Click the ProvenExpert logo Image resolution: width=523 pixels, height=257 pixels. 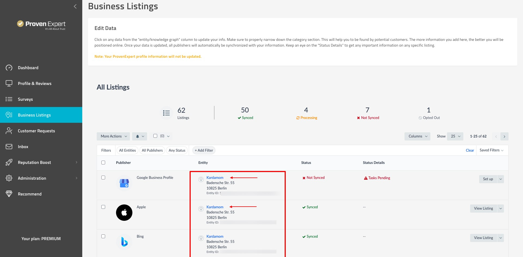41,25
